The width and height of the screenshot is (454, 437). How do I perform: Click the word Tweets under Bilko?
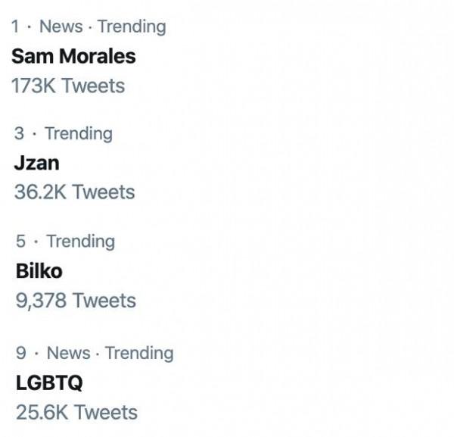pos(104,301)
